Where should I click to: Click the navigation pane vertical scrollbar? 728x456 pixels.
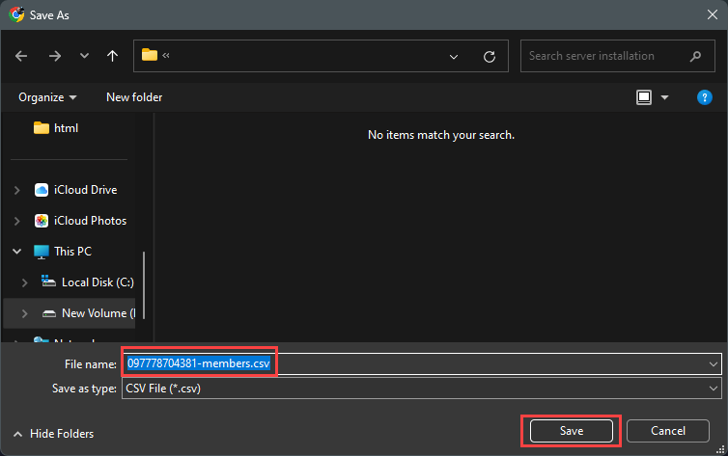pyautogui.click(x=145, y=284)
